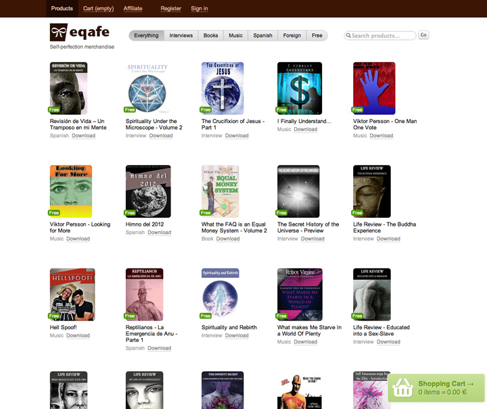Click the Go search button
This screenshot has height=409, width=487.
tap(423, 35)
